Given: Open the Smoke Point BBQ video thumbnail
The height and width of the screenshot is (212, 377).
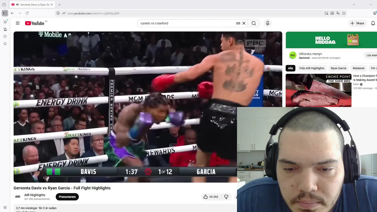Looking at the screenshot, I should (318, 90).
